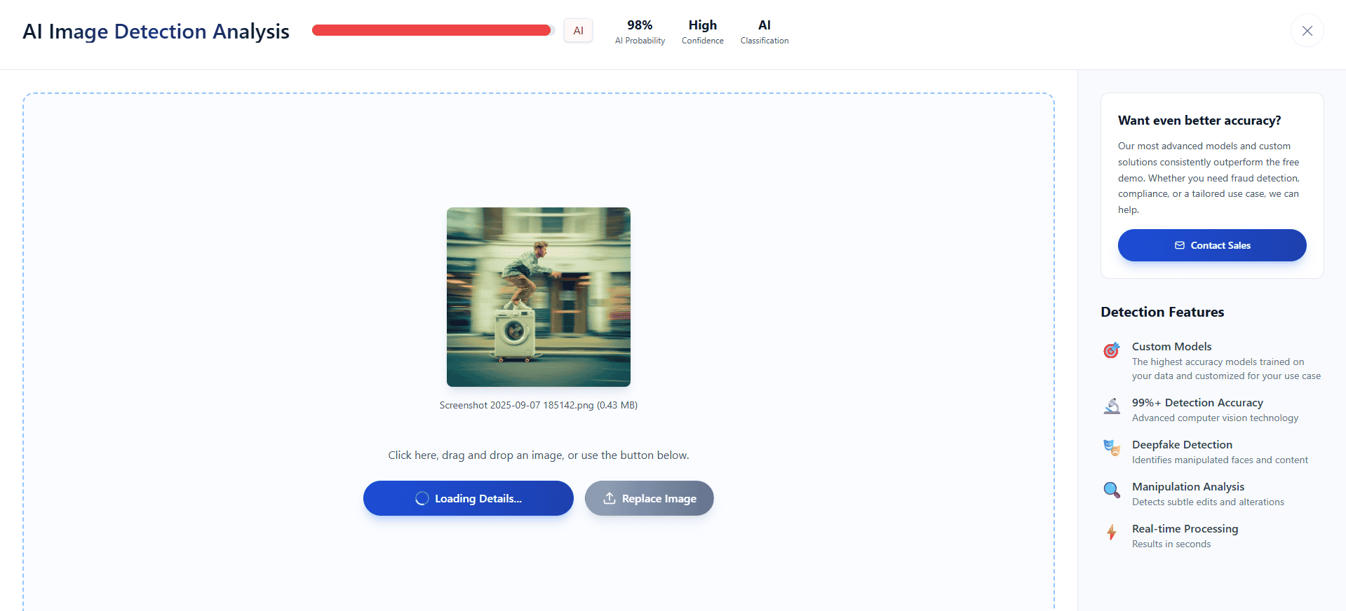Click the Deepfake Detection feature title

tap(1182, 444)
